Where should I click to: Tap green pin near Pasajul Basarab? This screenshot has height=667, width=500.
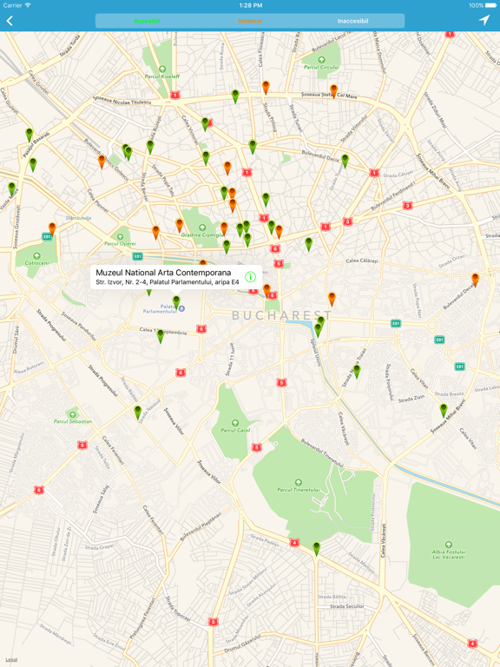click(30, 135)
